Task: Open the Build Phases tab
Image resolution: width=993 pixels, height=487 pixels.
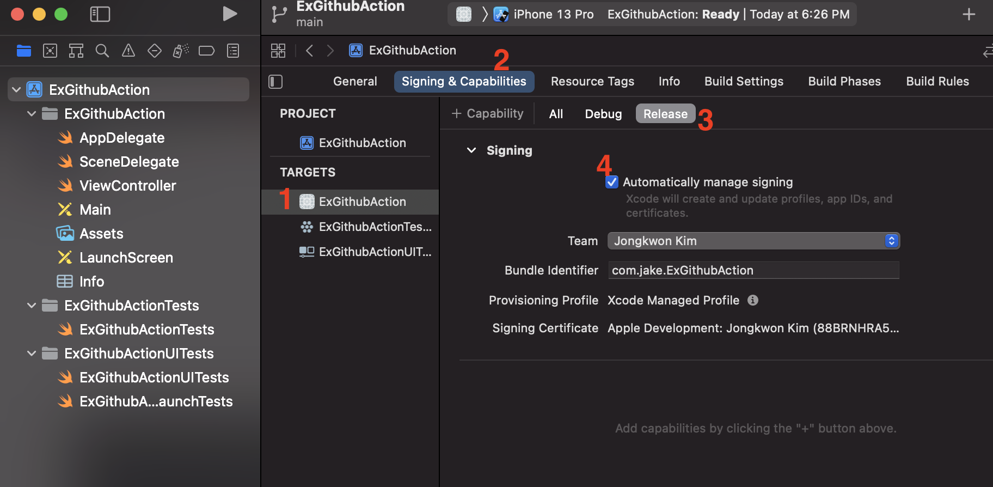Action: [x=844, y=82]
